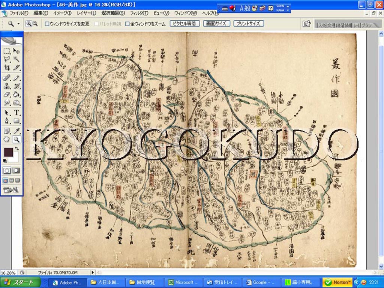The width and height of the screenshot is (384, 288).
Task: Select the Move tool
Action: (16, 51)
